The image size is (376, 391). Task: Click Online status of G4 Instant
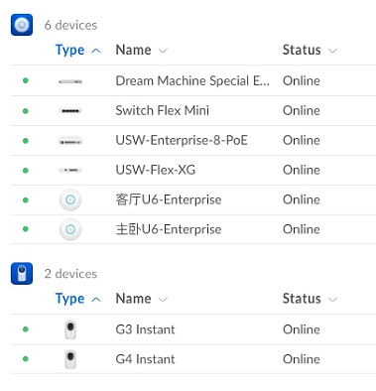tap(302, 359)
